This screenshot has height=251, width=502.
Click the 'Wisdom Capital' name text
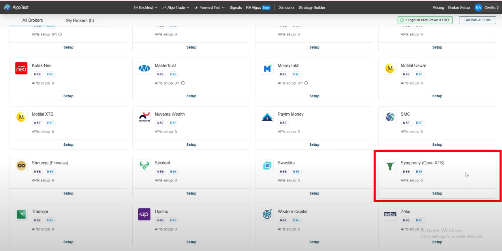point(293,212)
